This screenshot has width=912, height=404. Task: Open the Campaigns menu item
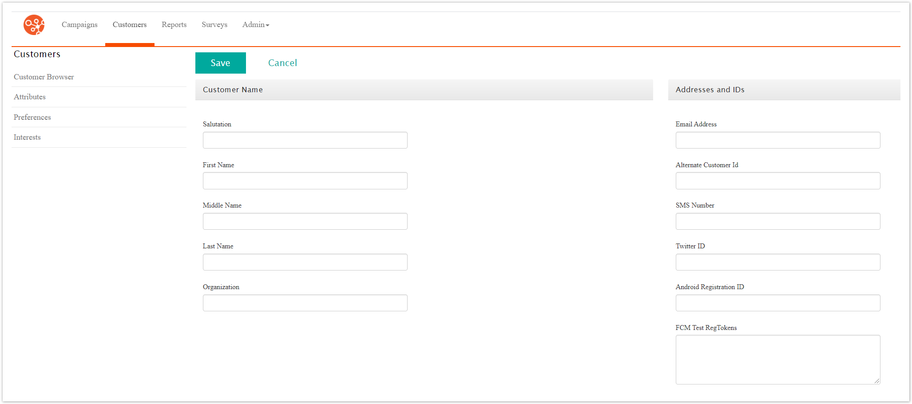[79, 25]
